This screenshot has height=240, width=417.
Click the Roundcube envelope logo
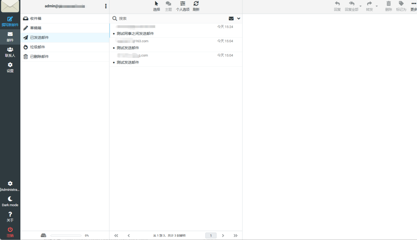point(10,6)
